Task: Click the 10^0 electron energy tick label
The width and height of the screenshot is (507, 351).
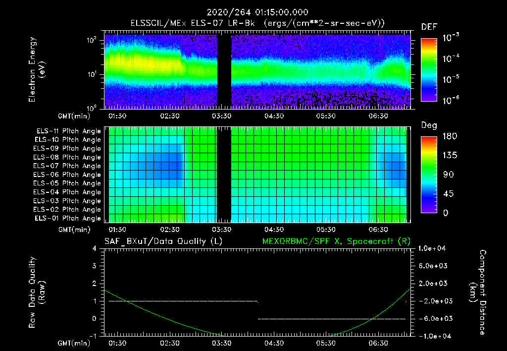Action: click(92, 108)
